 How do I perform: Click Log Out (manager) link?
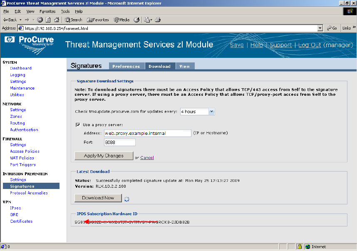325,45
